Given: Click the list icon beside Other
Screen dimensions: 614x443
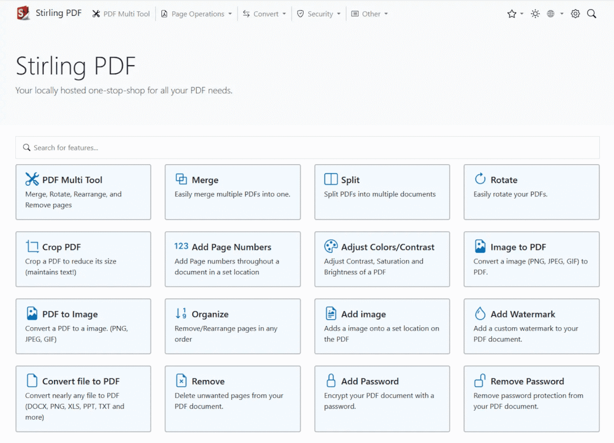Looking at the screenshot, I should [355, 14].
